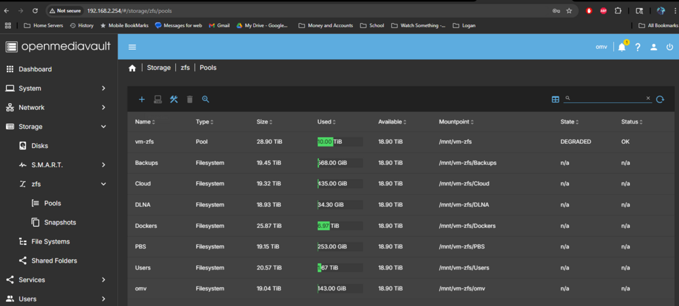Click the power button icon
679x306 pixels.
coord(670,47)
